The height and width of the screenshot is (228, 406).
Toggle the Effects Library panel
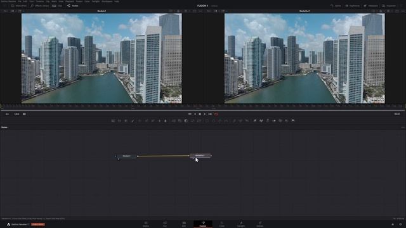pos(39,6)
